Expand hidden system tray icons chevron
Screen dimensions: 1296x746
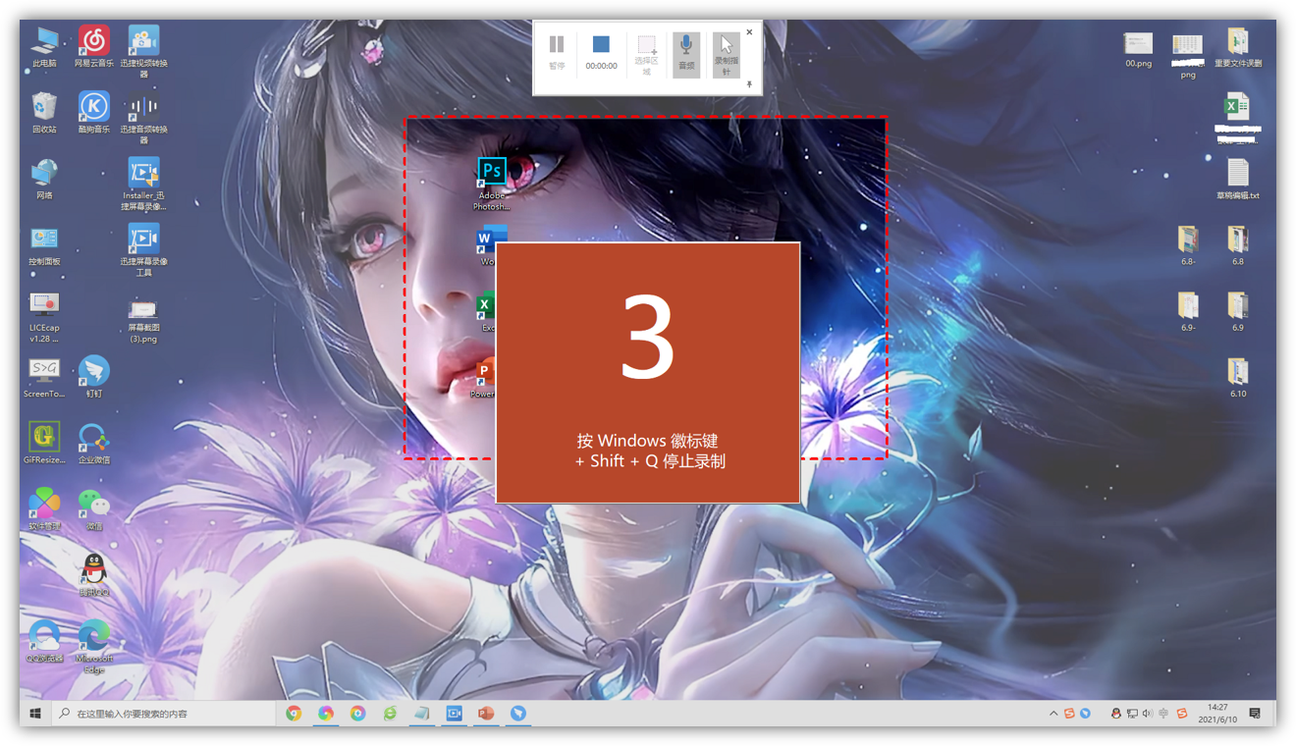tap(1053, 714)
